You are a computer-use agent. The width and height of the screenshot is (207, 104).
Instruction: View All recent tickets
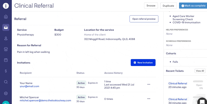[200, 71]
